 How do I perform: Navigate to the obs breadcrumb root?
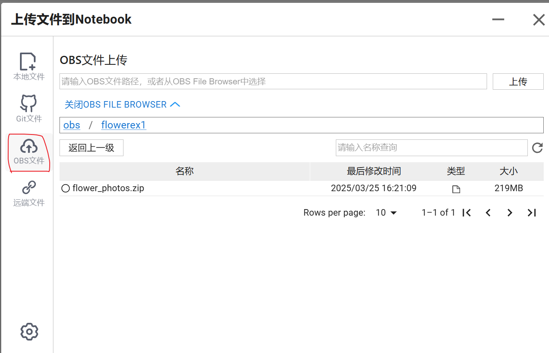pos(72,125)
